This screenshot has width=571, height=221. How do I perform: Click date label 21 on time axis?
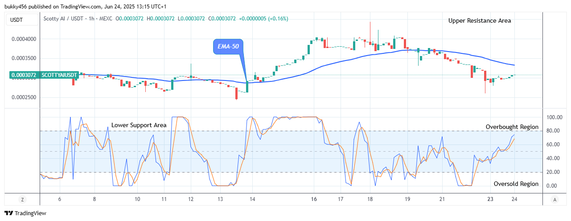(442, 199)
